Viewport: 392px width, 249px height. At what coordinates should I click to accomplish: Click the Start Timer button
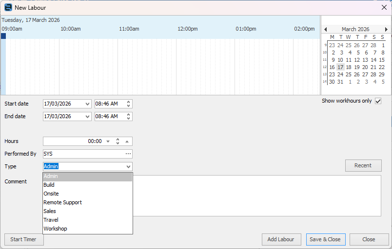(x=23, y=240)
